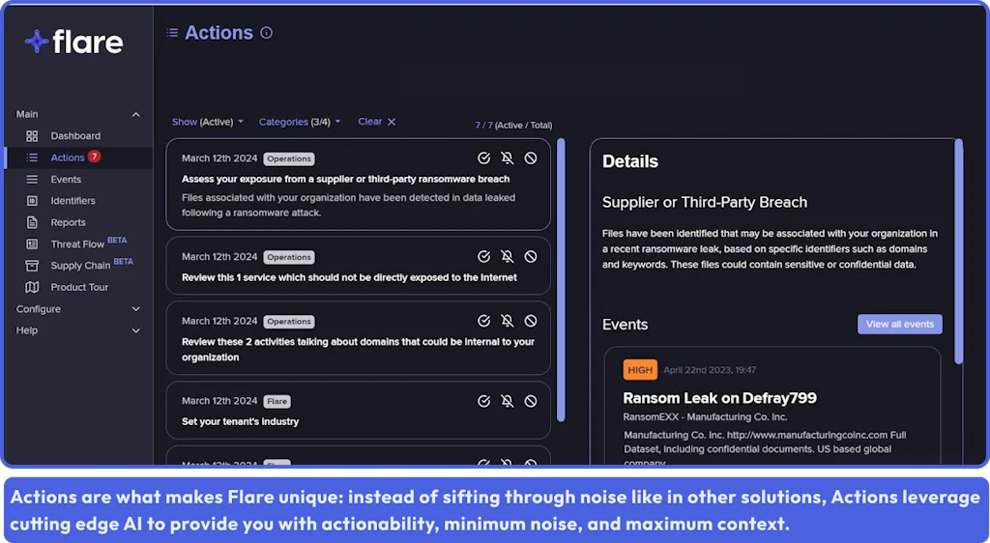Screen dimensions: 990x543
Task: Select the internal domains activities action card
Action: point(358,338)
